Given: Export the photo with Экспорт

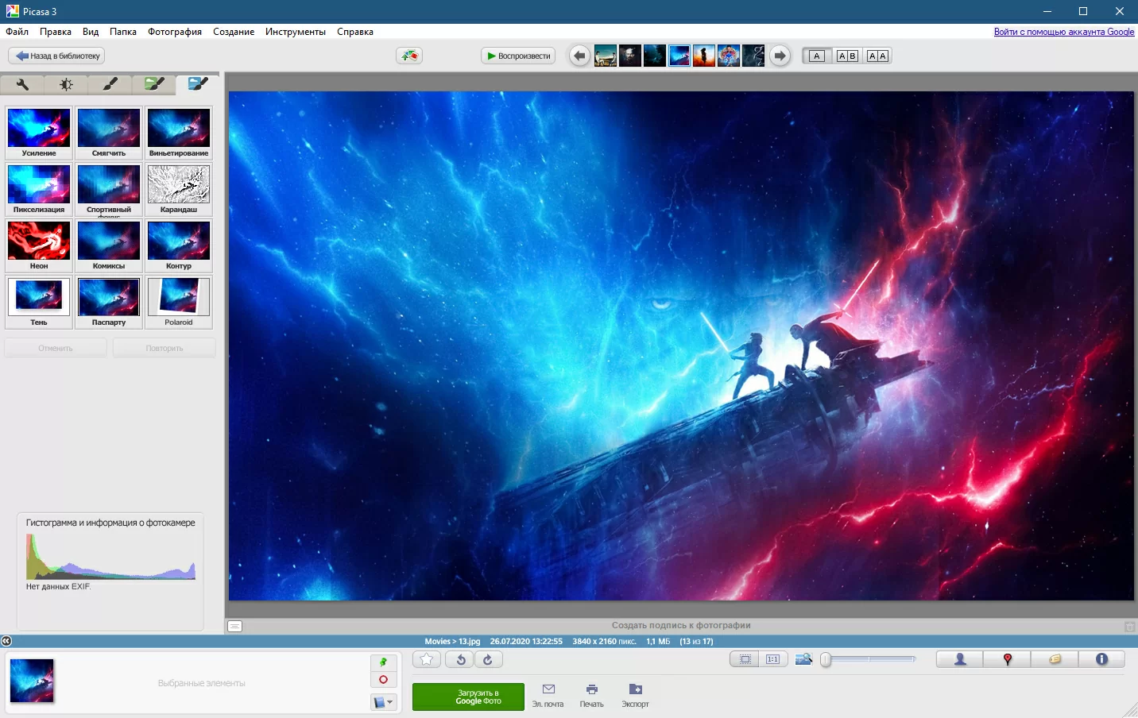Looking at the screenshot, I should tap(636, 695).
